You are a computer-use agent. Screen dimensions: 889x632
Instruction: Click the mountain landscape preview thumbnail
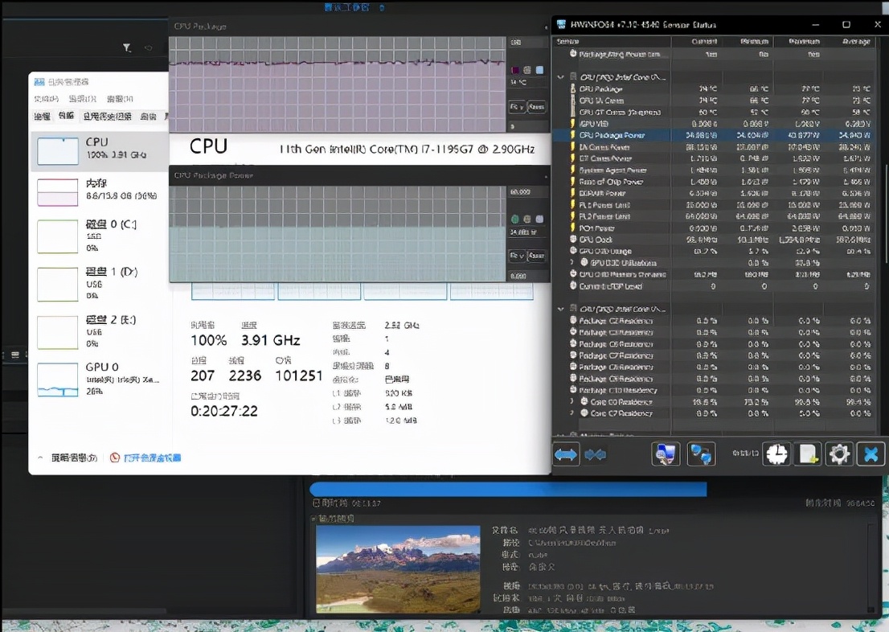(x=398, y=569)
